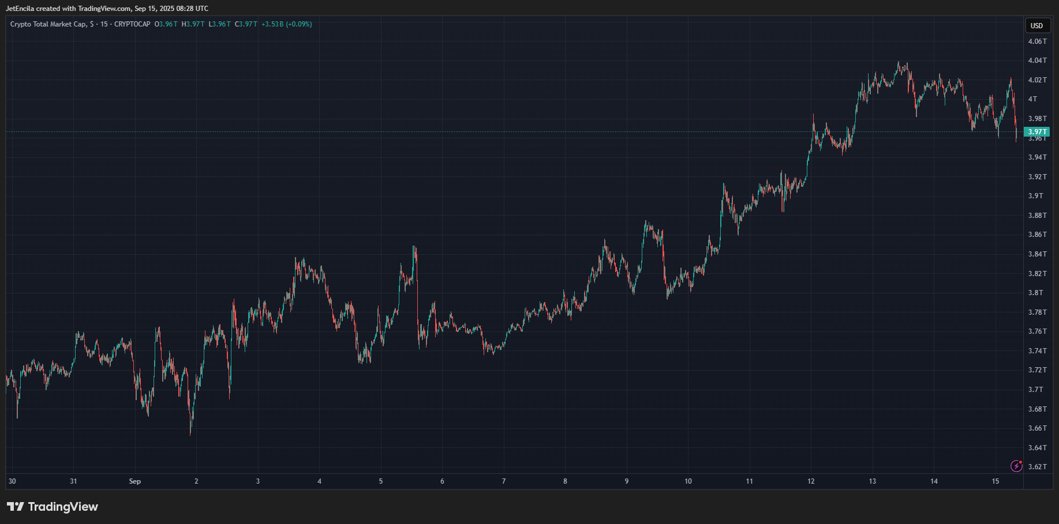Image resolution: width=1059 pixels, height=524 pixels.
Task: Click the Sep label on time axis
Action: point(134,481)
